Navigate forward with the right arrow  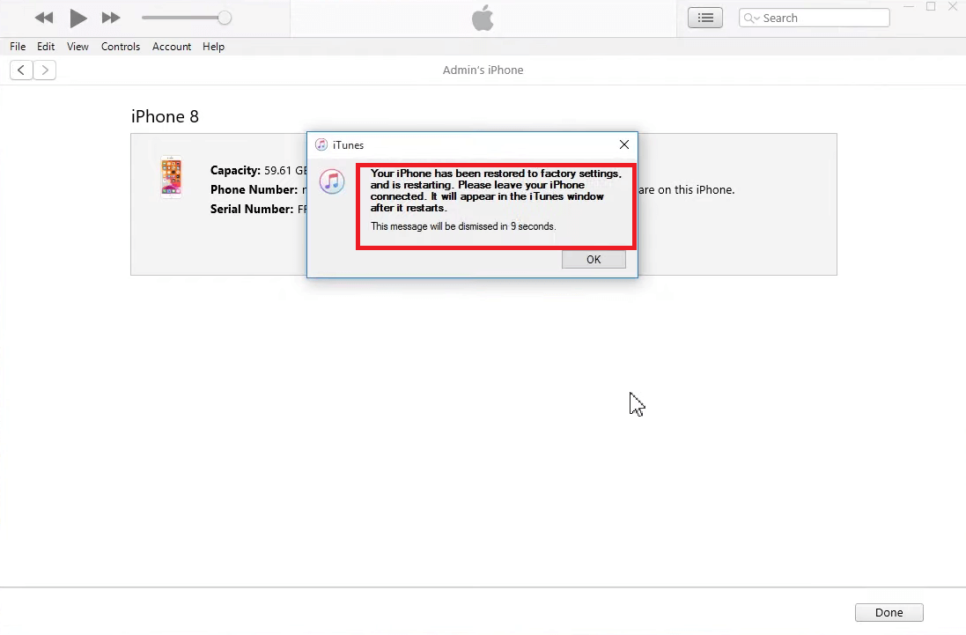coord(44,70)
